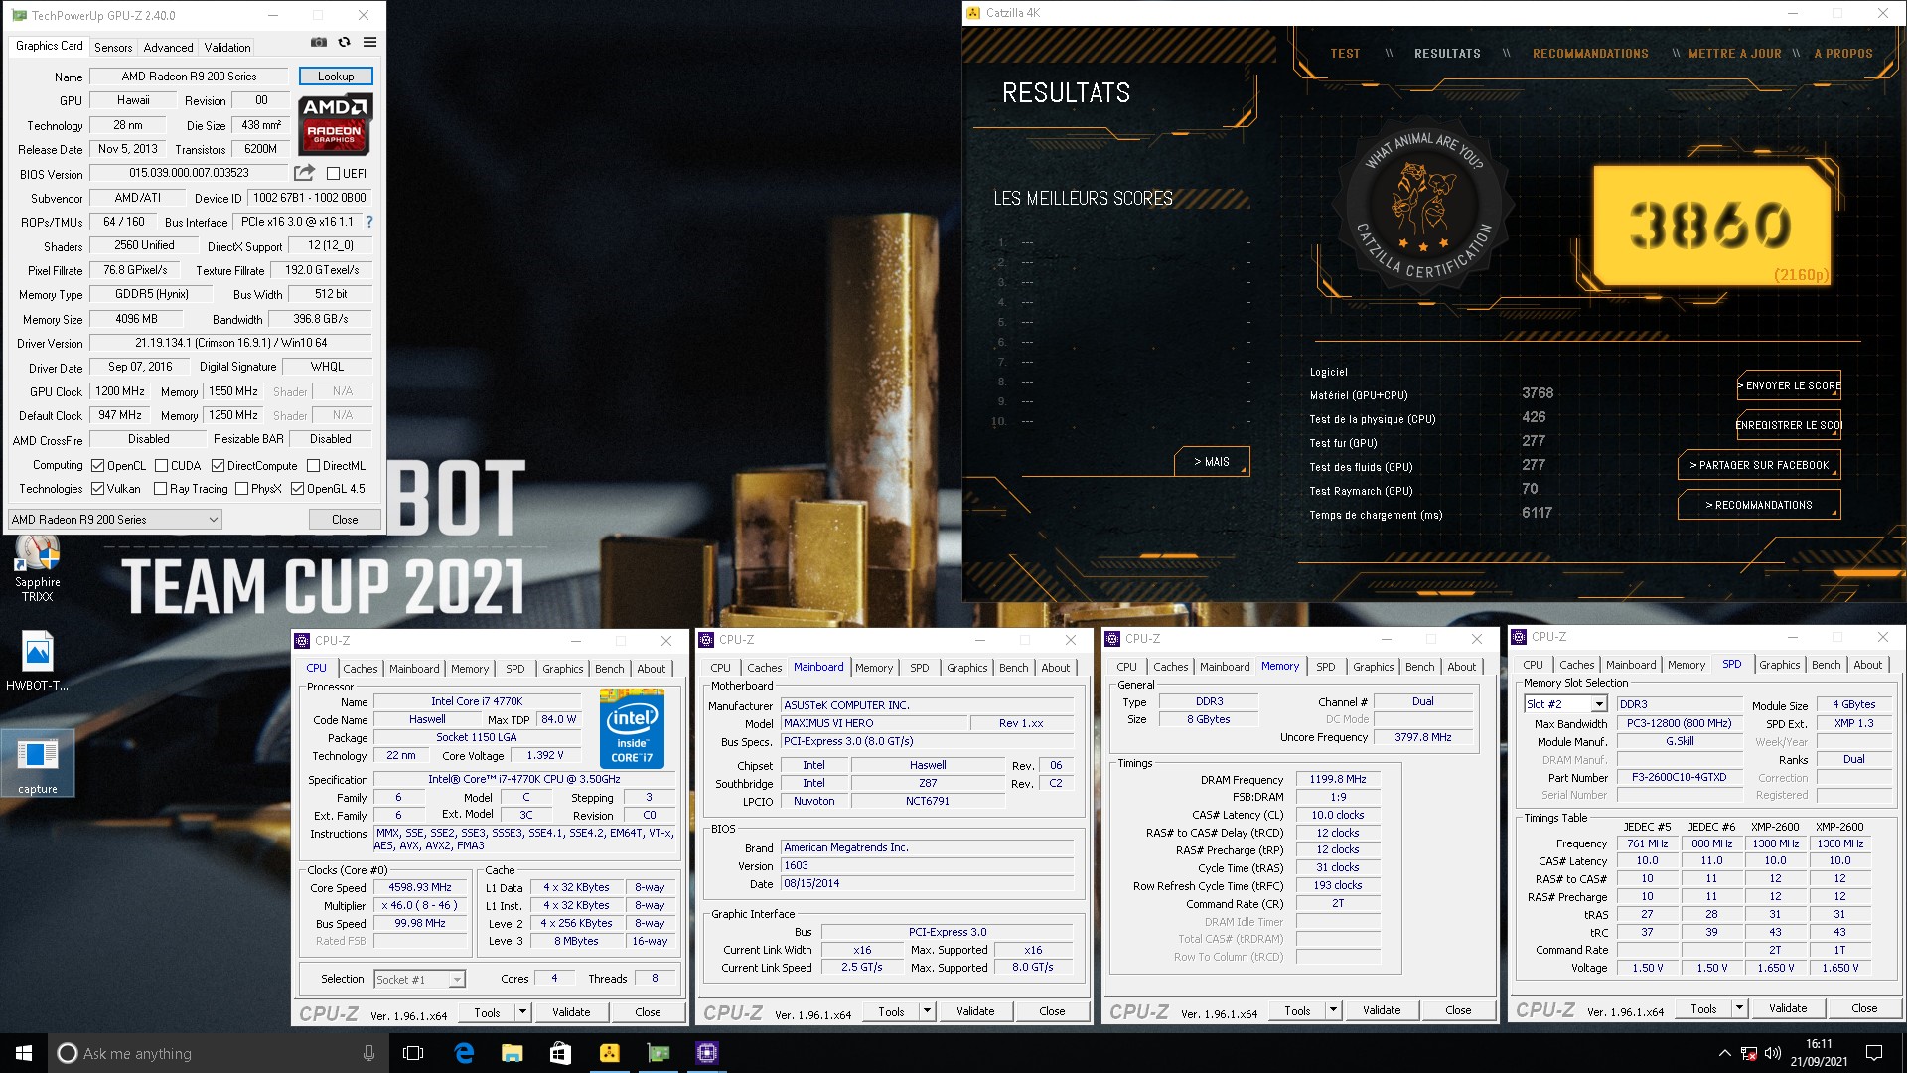Switch to the Advanced tab in GPU-Z

coord(168,48)
